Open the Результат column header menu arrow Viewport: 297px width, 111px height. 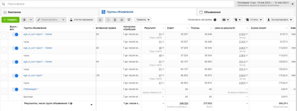[163, 28]
